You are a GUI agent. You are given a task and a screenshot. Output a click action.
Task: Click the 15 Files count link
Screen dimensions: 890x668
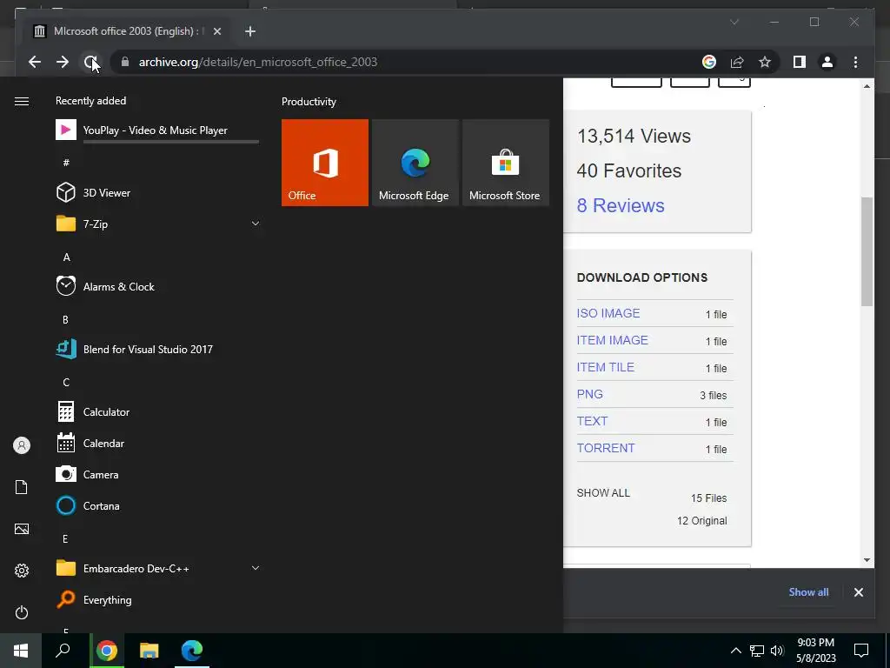click(x=708, y=498)
